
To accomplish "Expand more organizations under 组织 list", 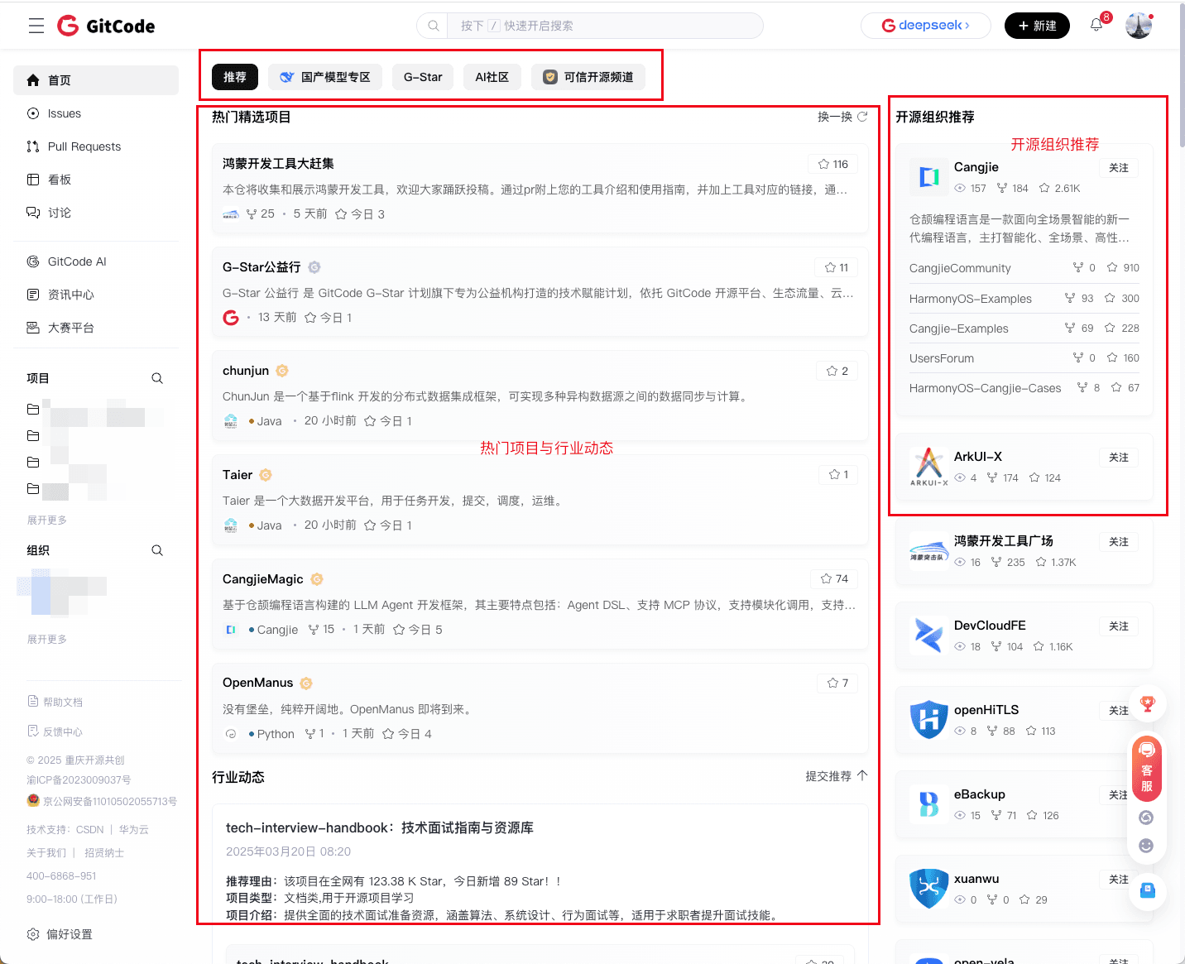I will tap(47, 640).
